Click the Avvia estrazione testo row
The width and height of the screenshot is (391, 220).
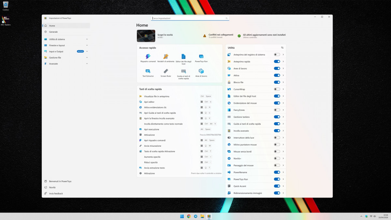coord(180,168)
